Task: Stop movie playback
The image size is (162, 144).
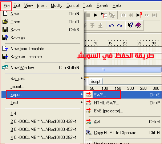Action: [x=88, y=15]
